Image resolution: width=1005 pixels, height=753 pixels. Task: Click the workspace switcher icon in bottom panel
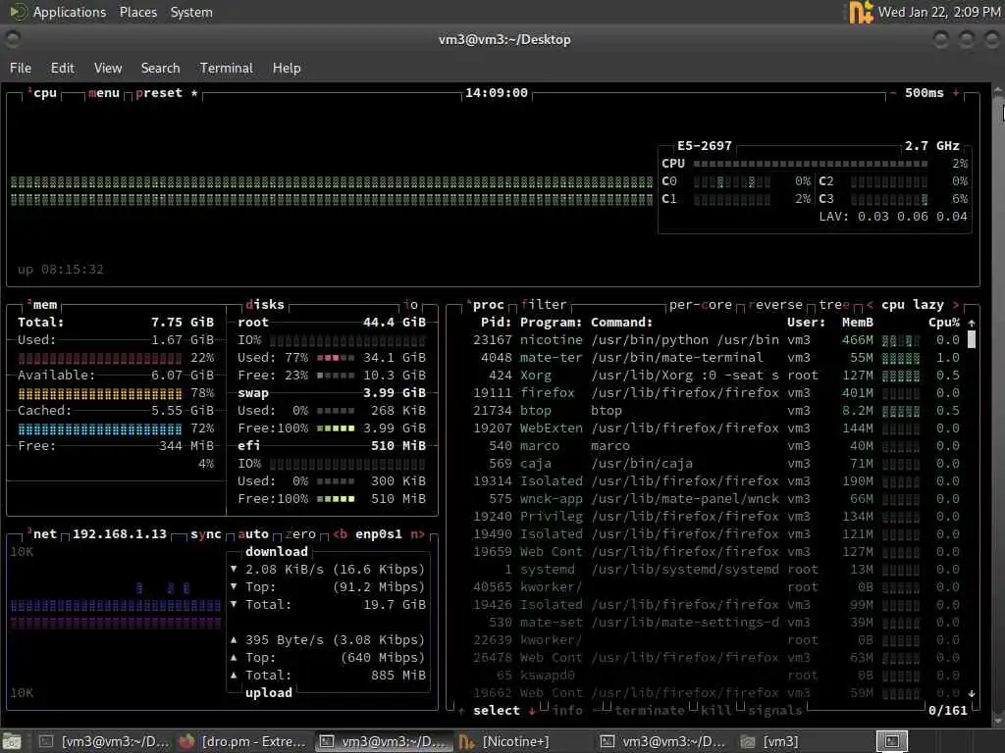pyautogui.click(x=892, y=741)
